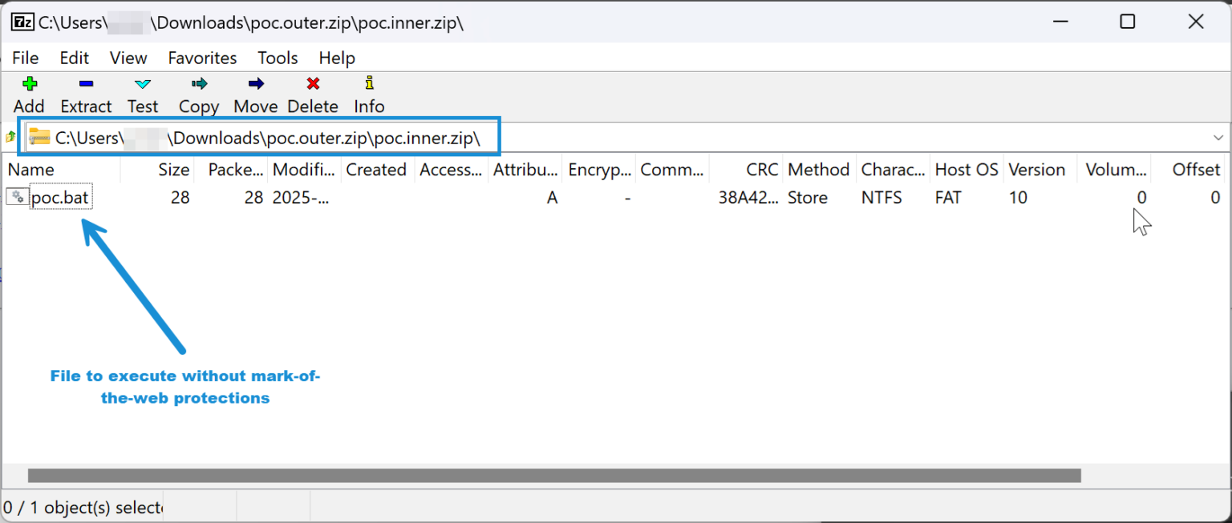Open the View menu
This screenshot has width=1232, height=523.
click(x=128, y=58)
